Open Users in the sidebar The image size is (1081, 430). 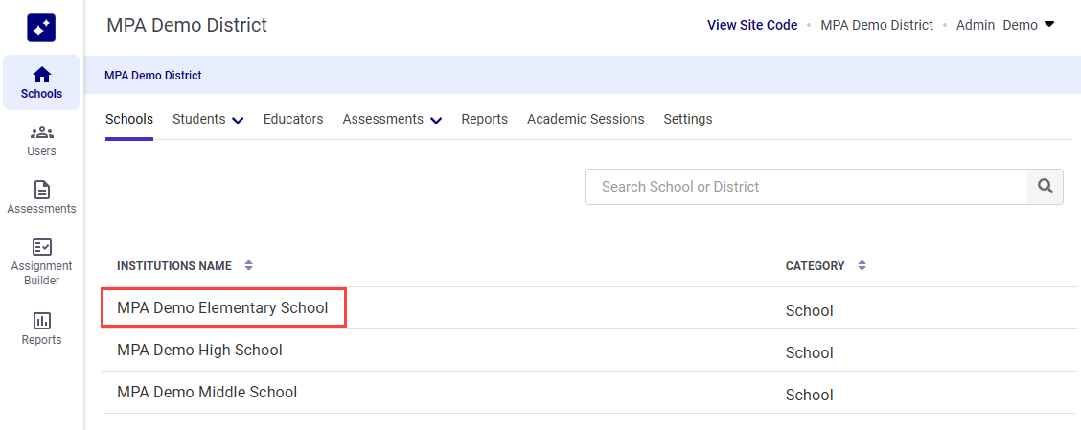point(41,141)
